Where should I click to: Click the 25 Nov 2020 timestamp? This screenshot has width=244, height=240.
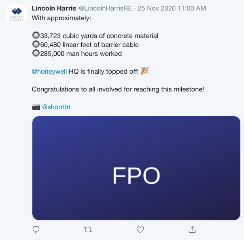tap(173, 8)
